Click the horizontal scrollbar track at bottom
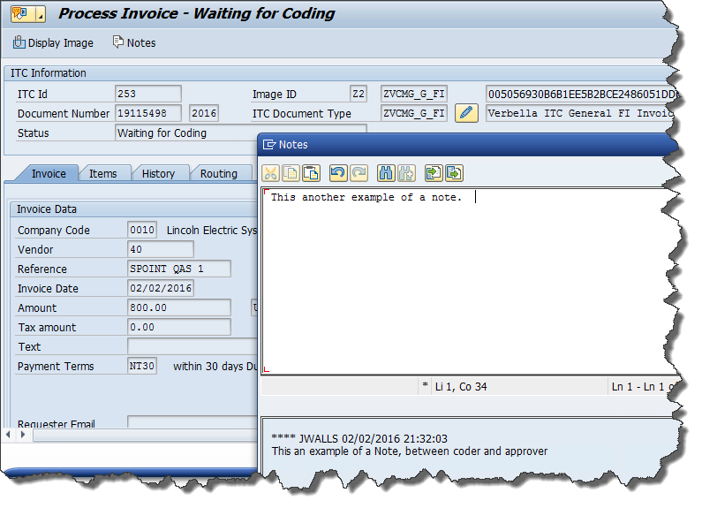Viewport: 702px width, 508px height. pyautogui.click(x=145, y=435)
